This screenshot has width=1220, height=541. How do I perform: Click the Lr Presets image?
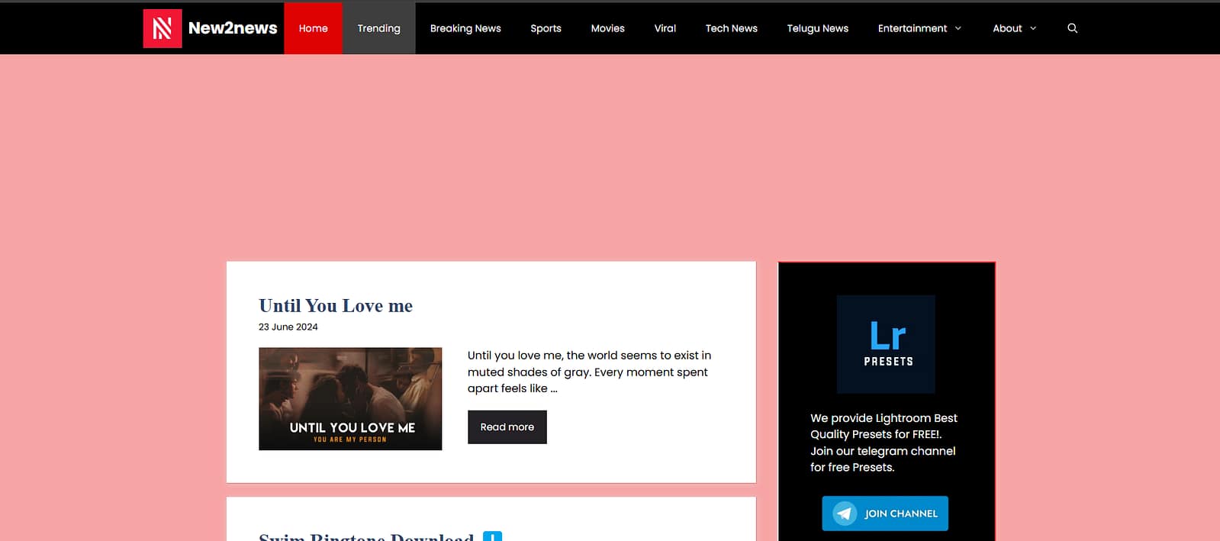886,344
